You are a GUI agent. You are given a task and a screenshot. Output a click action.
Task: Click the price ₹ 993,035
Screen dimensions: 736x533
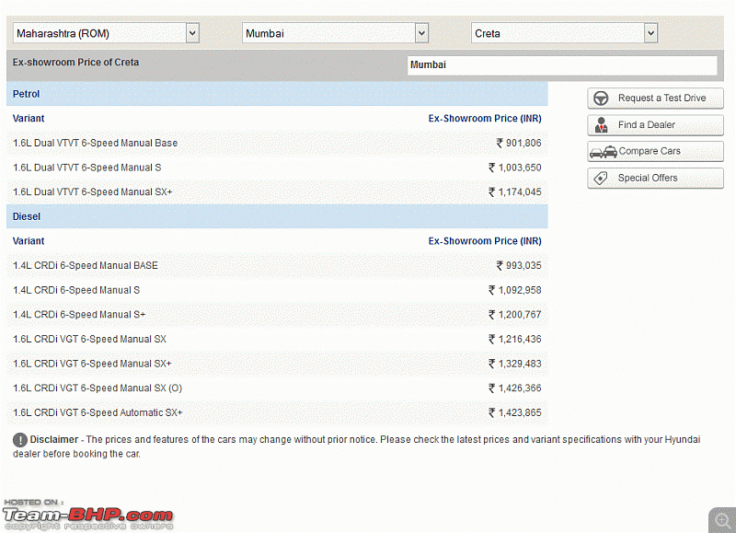[x=519, y=266]
